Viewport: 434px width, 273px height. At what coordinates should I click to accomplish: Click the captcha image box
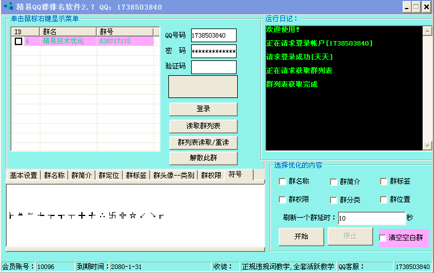[x=203, y=87]
